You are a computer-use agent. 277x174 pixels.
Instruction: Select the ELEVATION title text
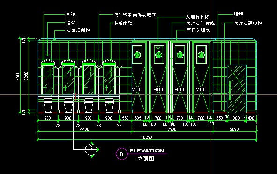[147, 151]
